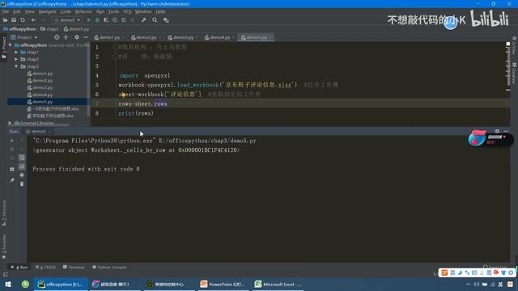Open the TODO tool window
This screenshot has height=291, width=518.
tap(45, 268)
